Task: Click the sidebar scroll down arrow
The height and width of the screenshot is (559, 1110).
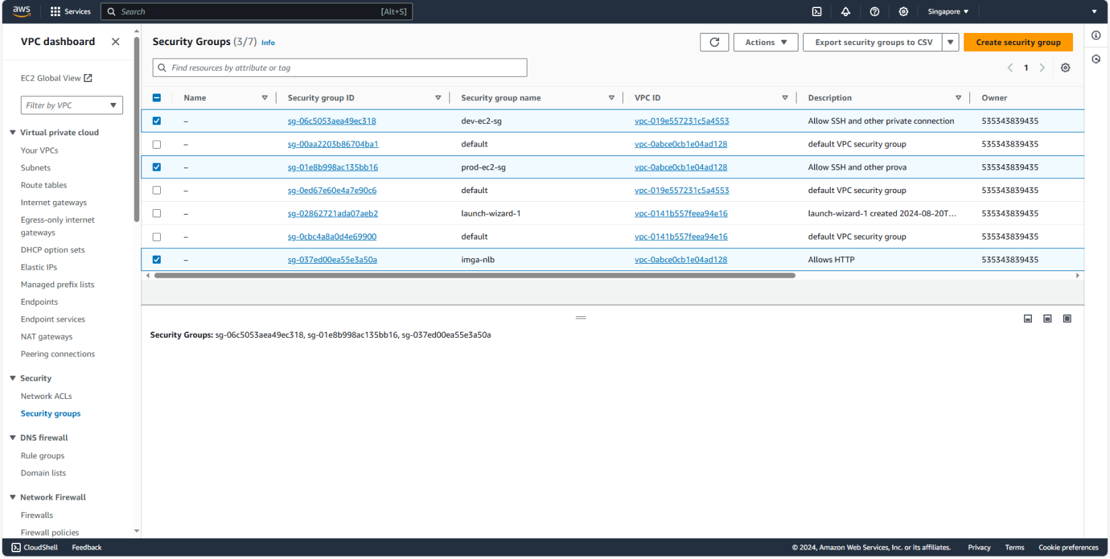Action: (x=137, y=531)
